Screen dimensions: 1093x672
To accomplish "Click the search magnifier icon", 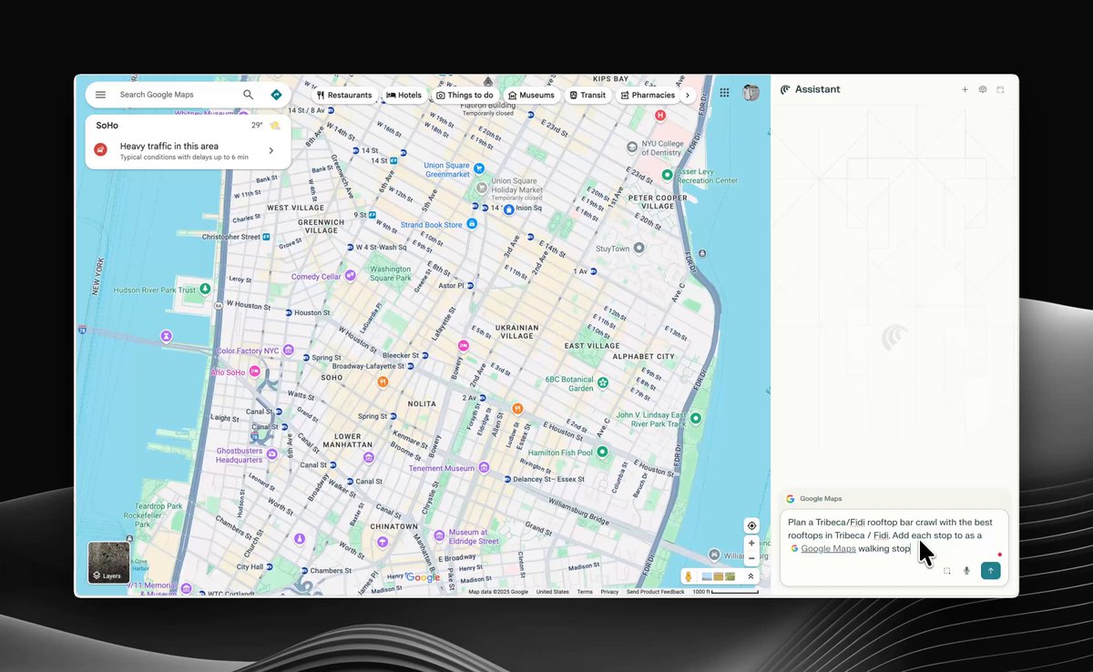I will click(248, 95).
